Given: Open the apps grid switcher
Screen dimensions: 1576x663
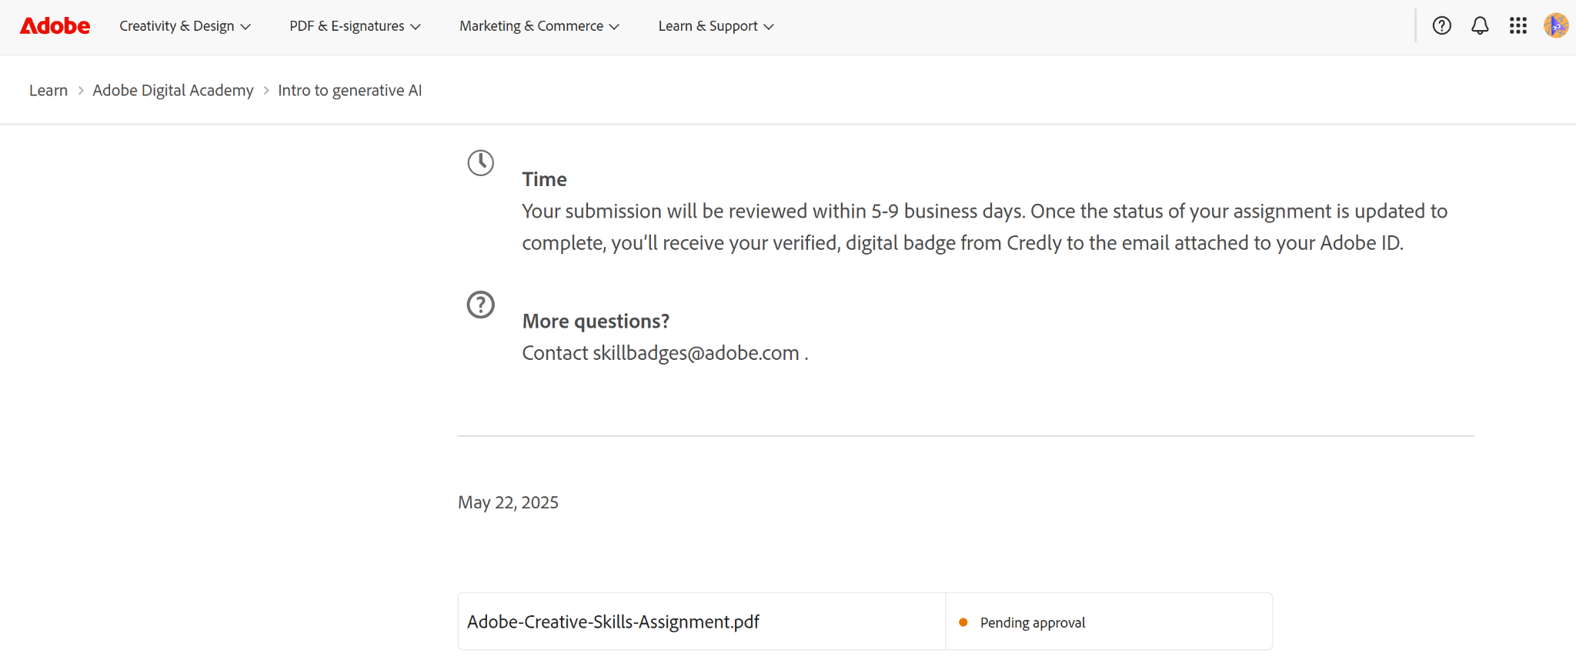Looking at the screenshot, I should (1518, 26).
